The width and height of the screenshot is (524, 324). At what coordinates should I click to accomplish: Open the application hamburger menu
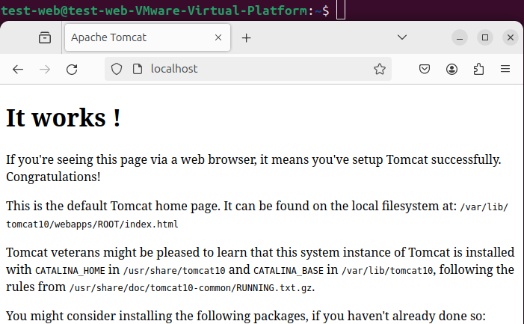505,69
